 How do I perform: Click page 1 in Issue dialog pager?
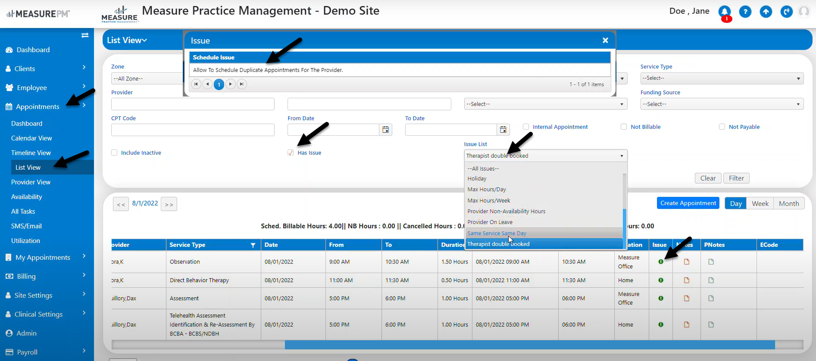pos(219,84)
